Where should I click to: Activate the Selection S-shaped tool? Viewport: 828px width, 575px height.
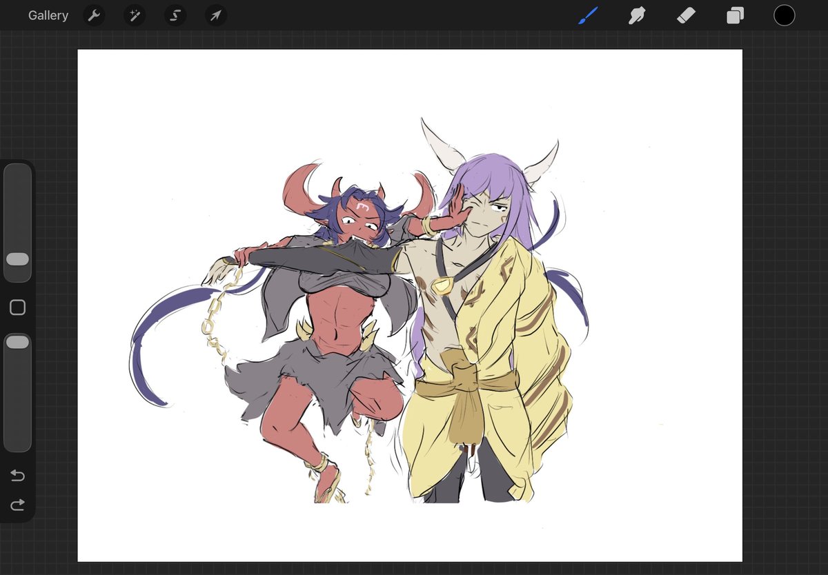point(175,15)
